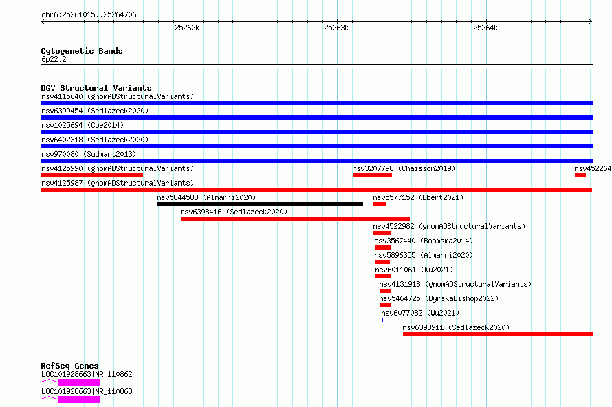
Task: Select the blue bar under nsv1025694 Coe2014
Action: click(316, 132)
